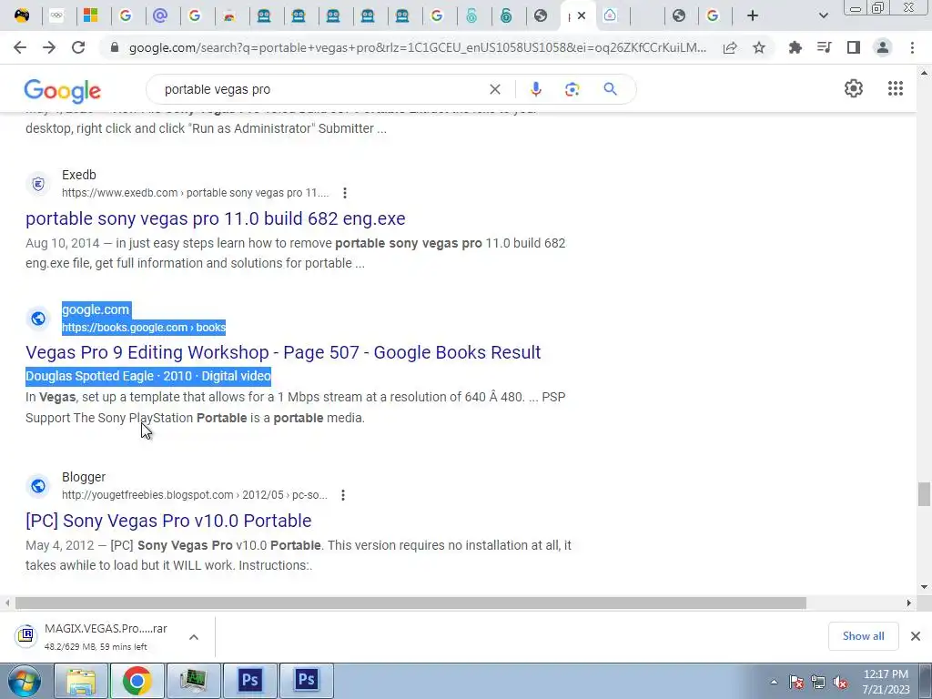Click the yougetfreebies.blogspot.com URL breadcrumb

[x=195, y=494]
